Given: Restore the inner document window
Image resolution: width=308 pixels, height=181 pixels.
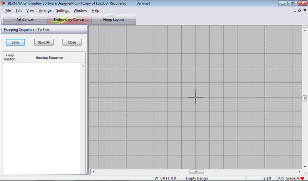Looking at the screenshot, I should (x=300, y=10).
